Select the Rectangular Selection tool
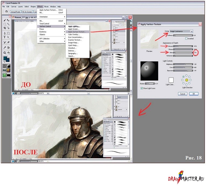This screenshot has height=186, width=206. [x=5, y=24]
